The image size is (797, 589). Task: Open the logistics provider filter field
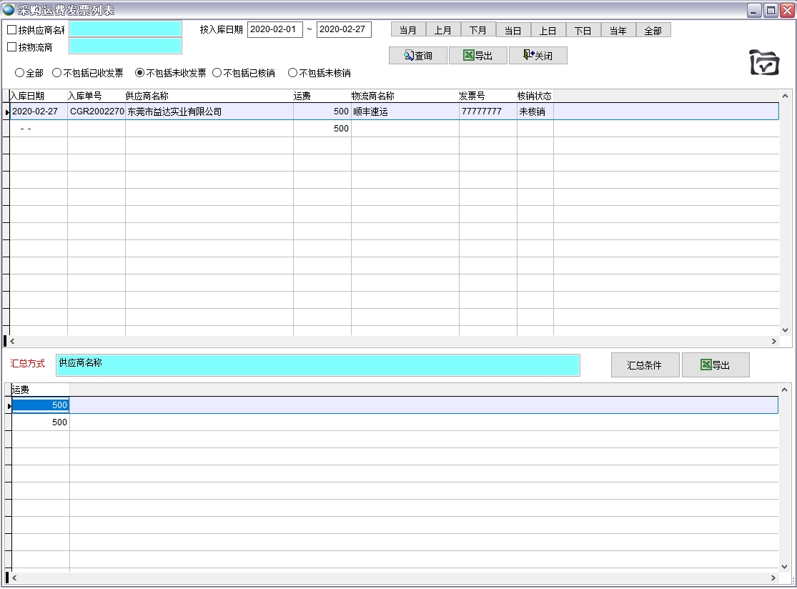[x=125, y=46]
